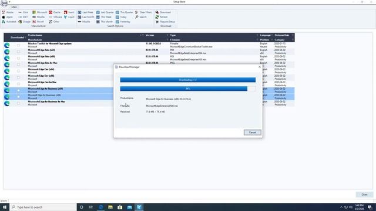This screenshot has height=211, width=376.
Task: Open File Explorer from the taskbar
Action: click(110, 207)
